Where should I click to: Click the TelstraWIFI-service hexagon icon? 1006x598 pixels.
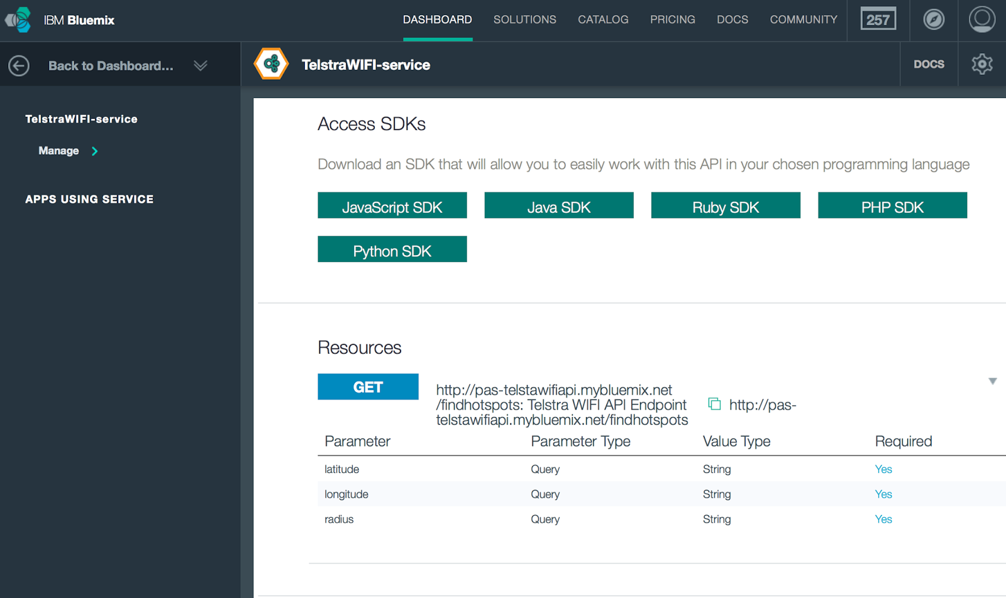pos(272,64)
